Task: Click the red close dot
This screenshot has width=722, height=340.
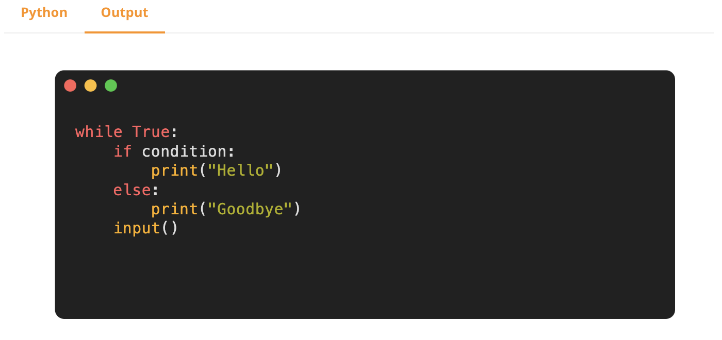Action: pos(70,86)
